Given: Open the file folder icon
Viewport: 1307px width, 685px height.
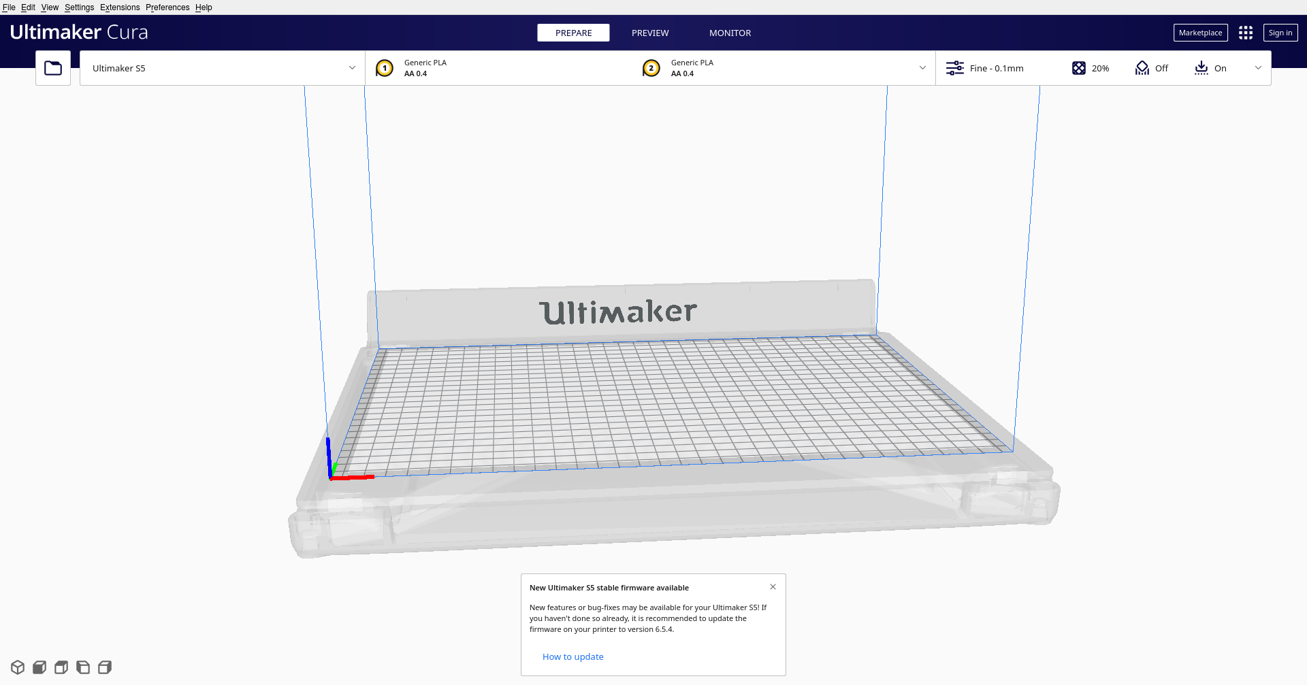Looking at the screenshot, I should [53, 68].
